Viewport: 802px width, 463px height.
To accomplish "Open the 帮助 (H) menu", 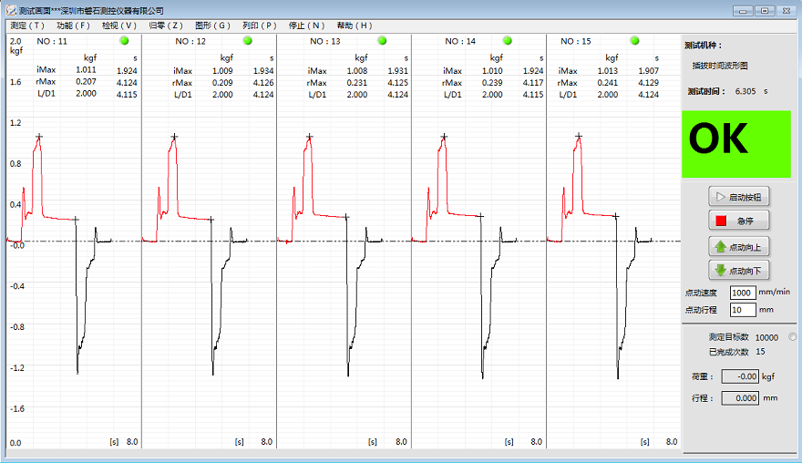I will click(x=354, y=26).
